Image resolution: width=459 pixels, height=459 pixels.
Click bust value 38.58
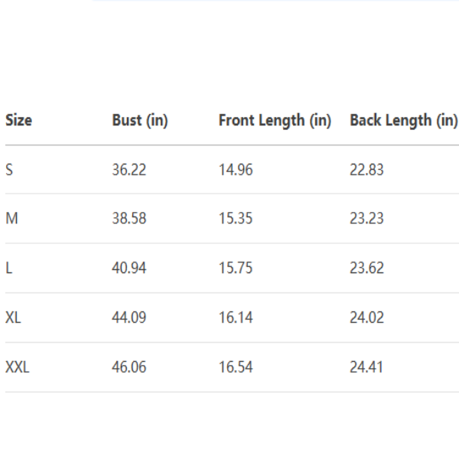click(x=129, y=219)
